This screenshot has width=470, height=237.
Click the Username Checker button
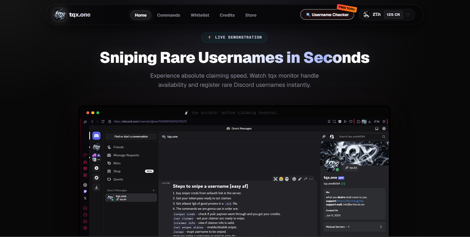coord(327,15)
